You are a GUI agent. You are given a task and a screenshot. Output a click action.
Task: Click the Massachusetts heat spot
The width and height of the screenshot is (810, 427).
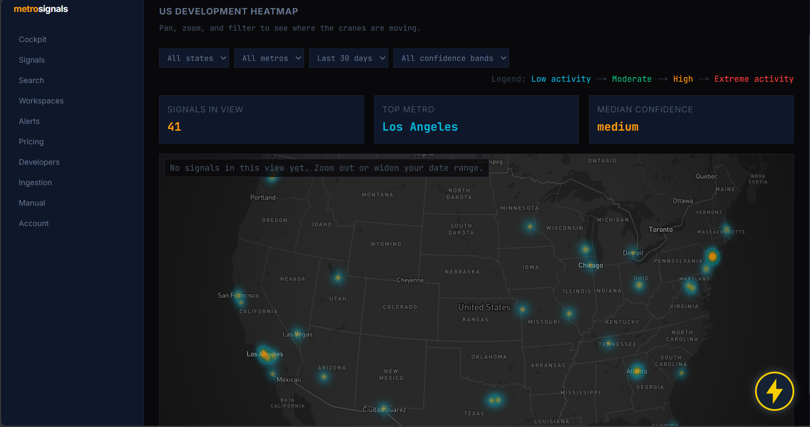pos(726,230)
